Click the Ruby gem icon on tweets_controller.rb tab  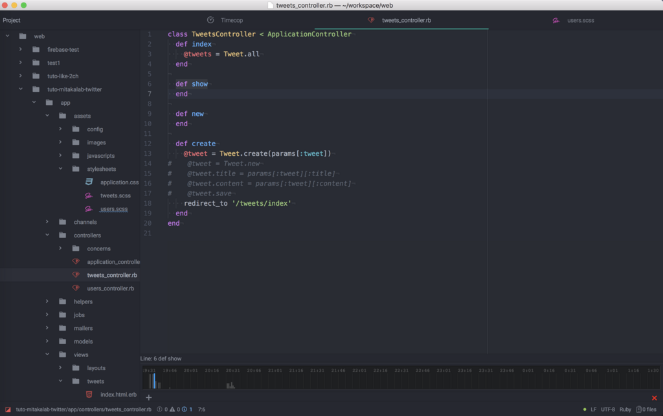point(371,20)
